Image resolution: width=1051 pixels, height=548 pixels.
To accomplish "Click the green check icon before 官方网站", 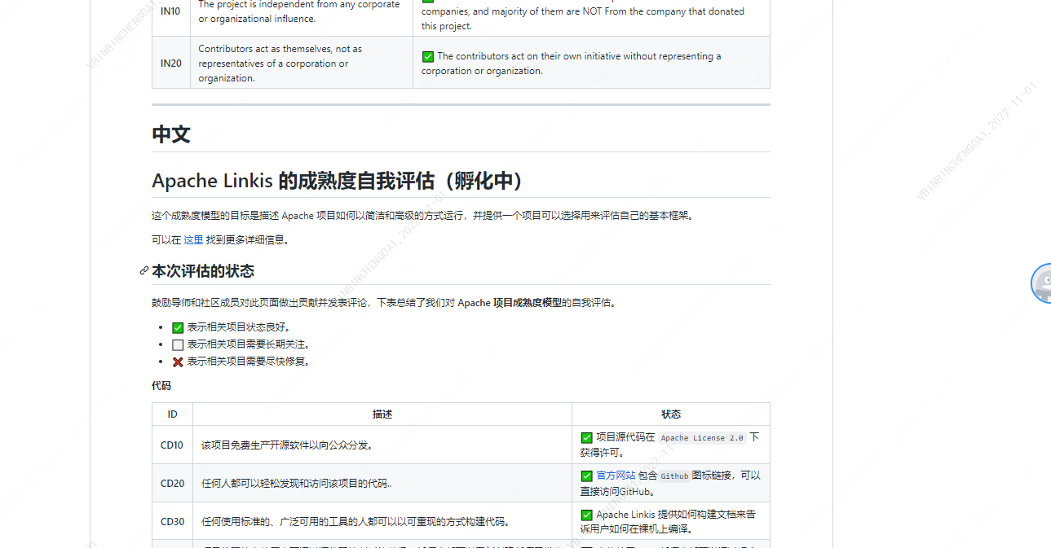I will tap(586, 476).
